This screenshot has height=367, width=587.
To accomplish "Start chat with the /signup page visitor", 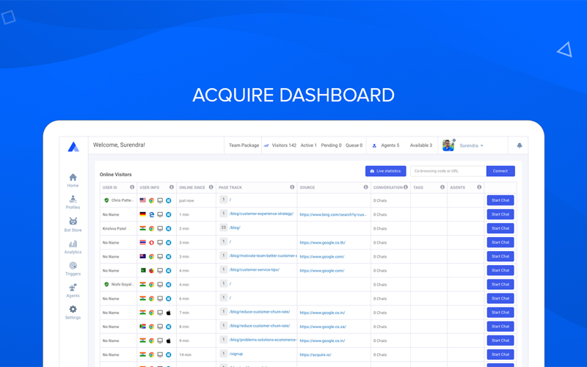I will point(500,355).
